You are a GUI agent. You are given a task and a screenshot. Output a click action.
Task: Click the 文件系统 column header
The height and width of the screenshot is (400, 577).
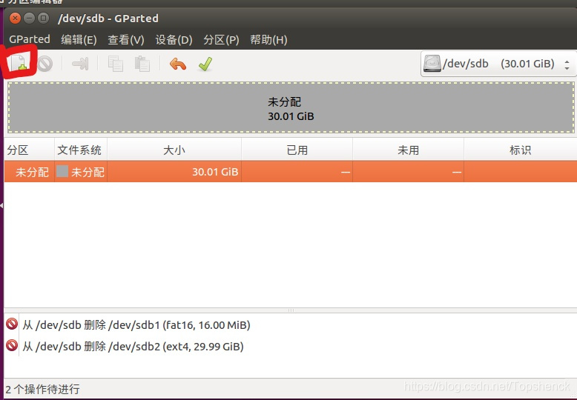[81, 150]
